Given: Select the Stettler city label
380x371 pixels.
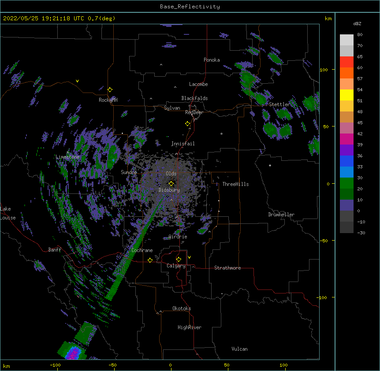Looking at the screenshot, I should tap(279, 104).
